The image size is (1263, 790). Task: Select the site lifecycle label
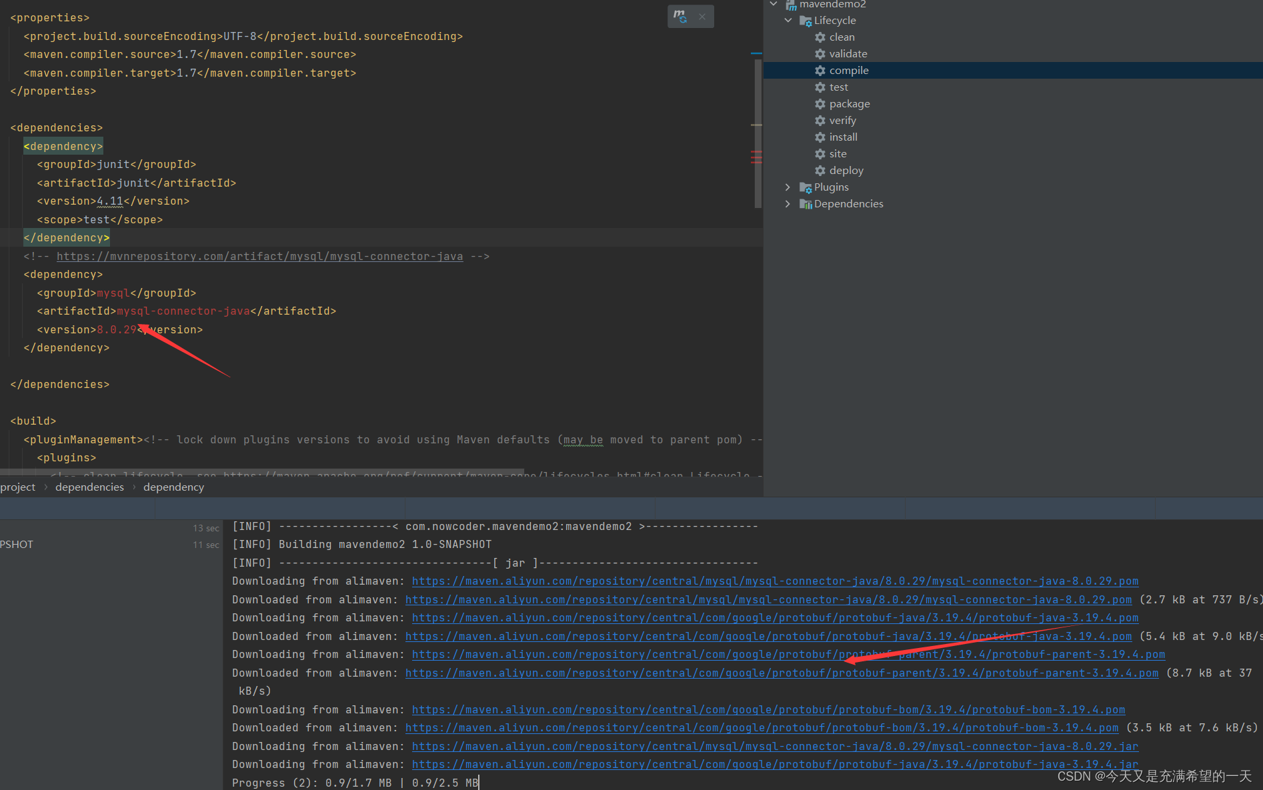838,154
